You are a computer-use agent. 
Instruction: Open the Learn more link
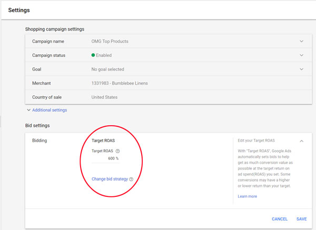(248, 196)
